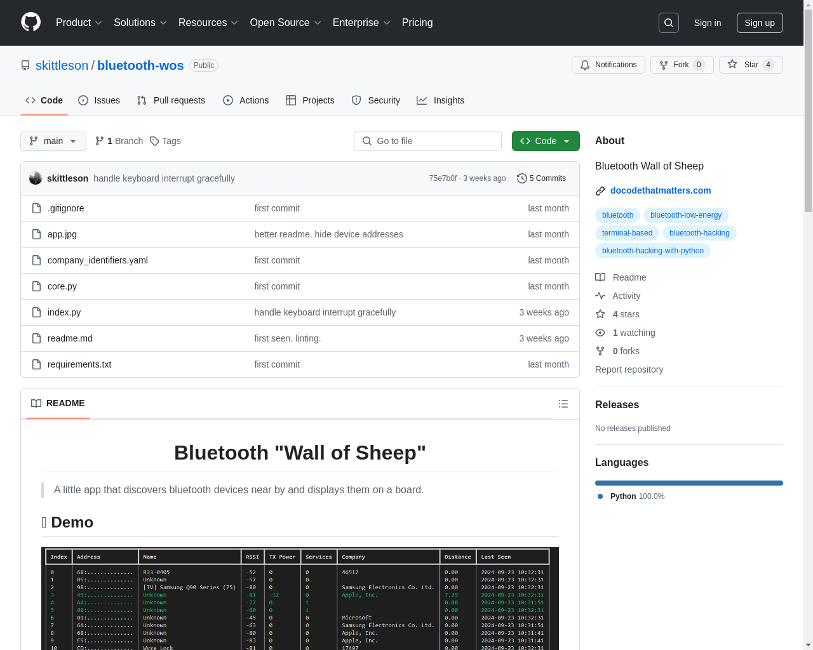Open the demo terminal screenshot image
This screenshot has height=650, width=813.
coord(300,599)
